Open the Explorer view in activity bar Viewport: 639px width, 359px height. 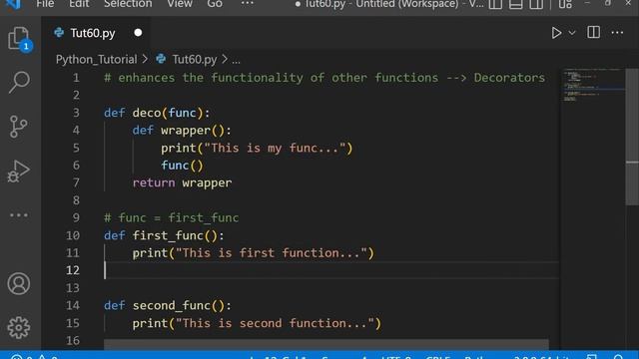point(19,39)
